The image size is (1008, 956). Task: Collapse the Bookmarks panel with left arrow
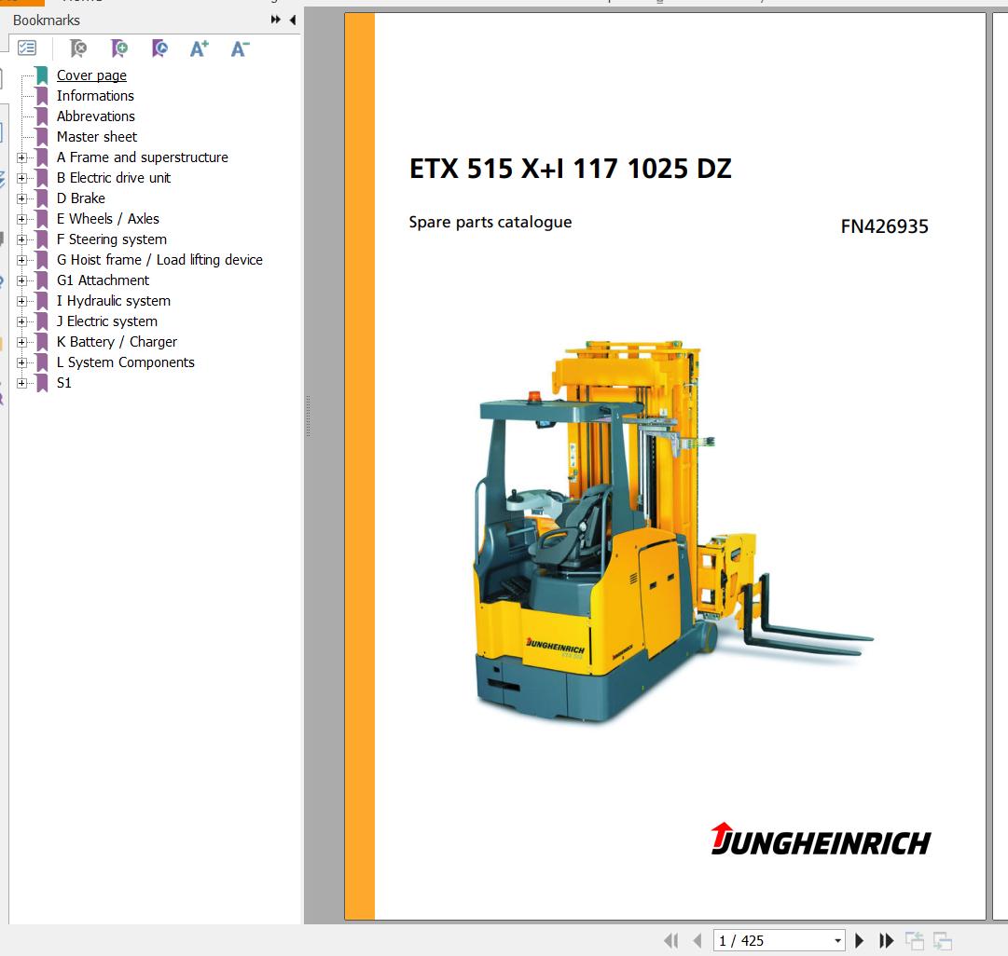(x=292, y=20)
